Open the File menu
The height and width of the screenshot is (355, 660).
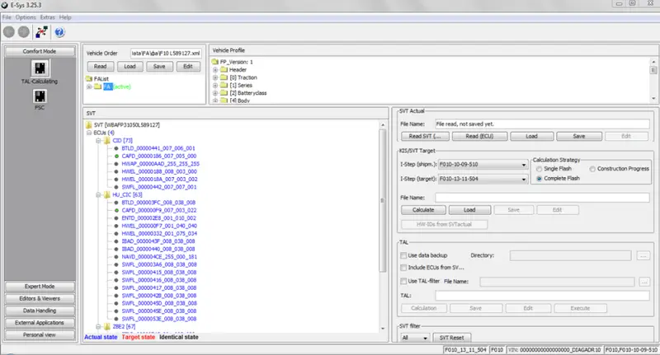point(7,17)
